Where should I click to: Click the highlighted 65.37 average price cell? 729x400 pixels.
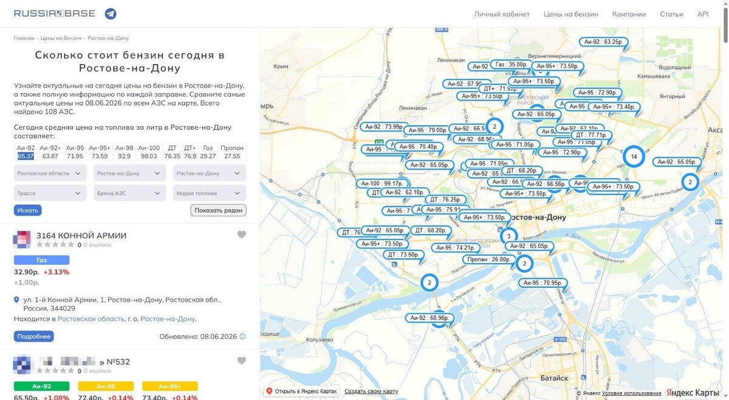(26, 156)
